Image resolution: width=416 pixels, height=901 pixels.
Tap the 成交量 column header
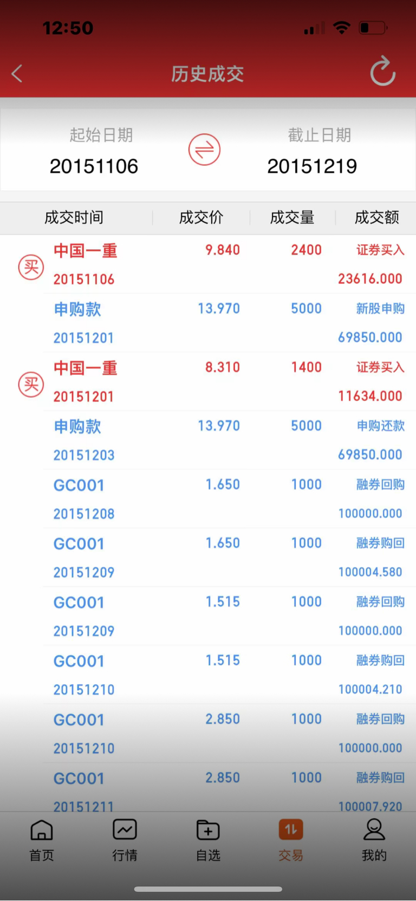pos(292,218)
